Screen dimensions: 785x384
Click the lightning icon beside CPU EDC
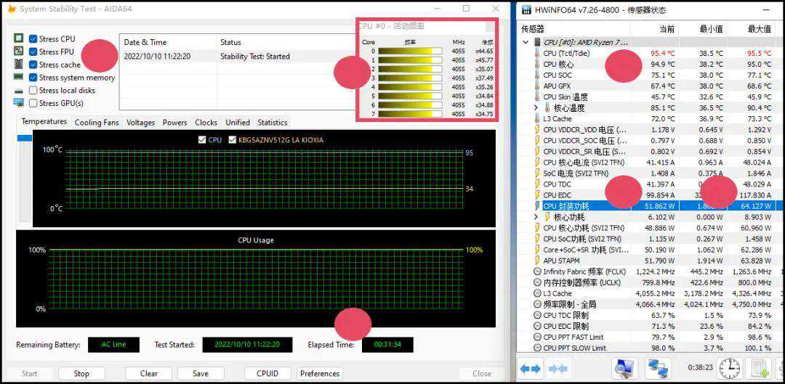[x=536, y=195]
